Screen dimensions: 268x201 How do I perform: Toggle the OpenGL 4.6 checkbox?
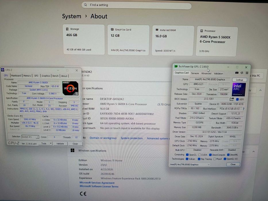(225, 159)
